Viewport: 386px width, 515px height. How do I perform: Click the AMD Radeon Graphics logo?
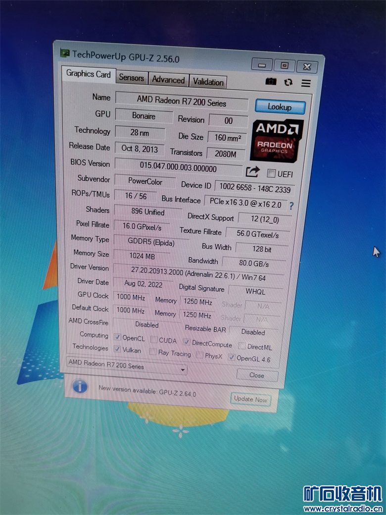point(276,141)
